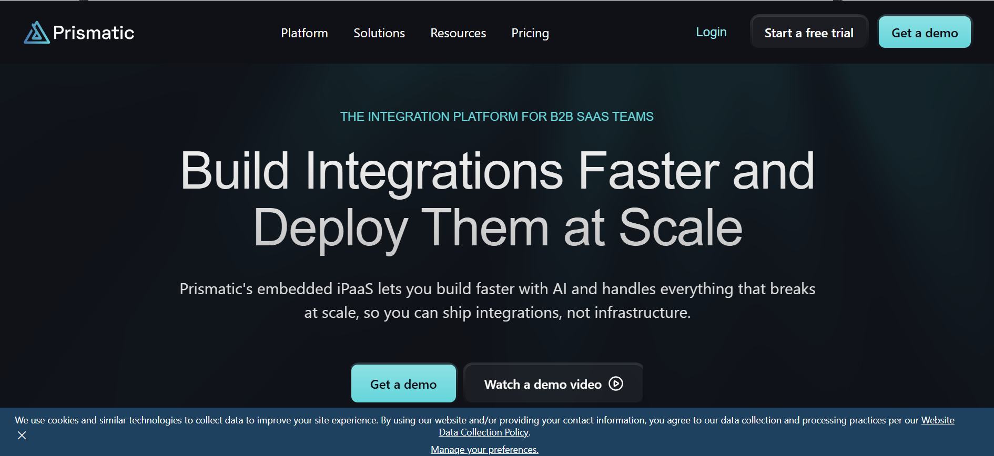The image size is (994, 456).
Task: Open the Solutions menu
Action: tap(379, 33)
